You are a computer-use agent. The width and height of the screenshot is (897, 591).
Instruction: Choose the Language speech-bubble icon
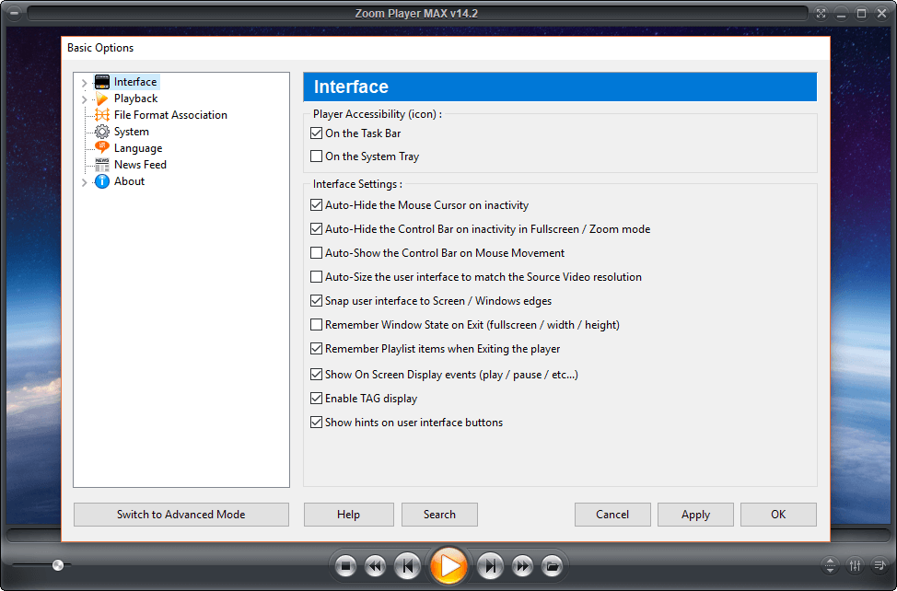[102, 148]
